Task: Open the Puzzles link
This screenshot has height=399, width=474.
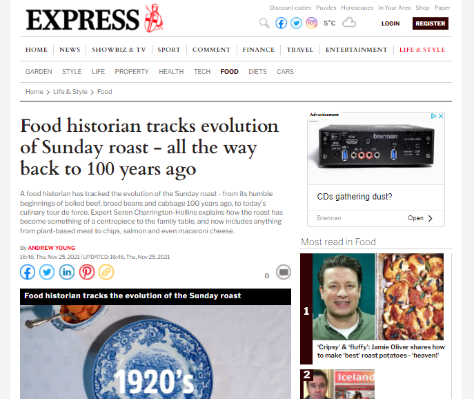Action: (x=326, y=8)
